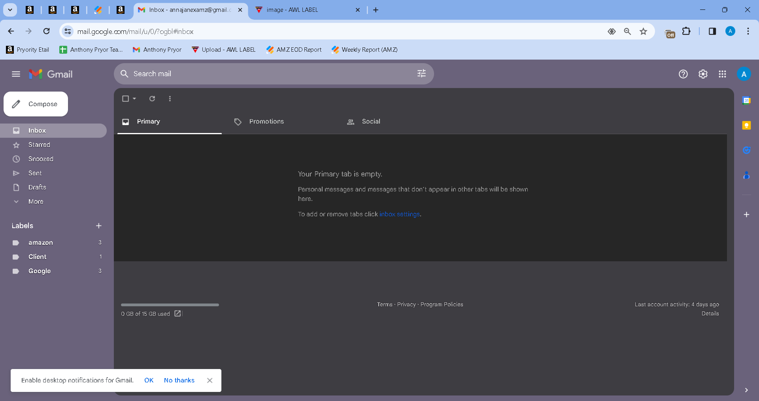The height and width of the screenshot is (401, 759).
Task: Select the Inbox folder
Action: 53,131
